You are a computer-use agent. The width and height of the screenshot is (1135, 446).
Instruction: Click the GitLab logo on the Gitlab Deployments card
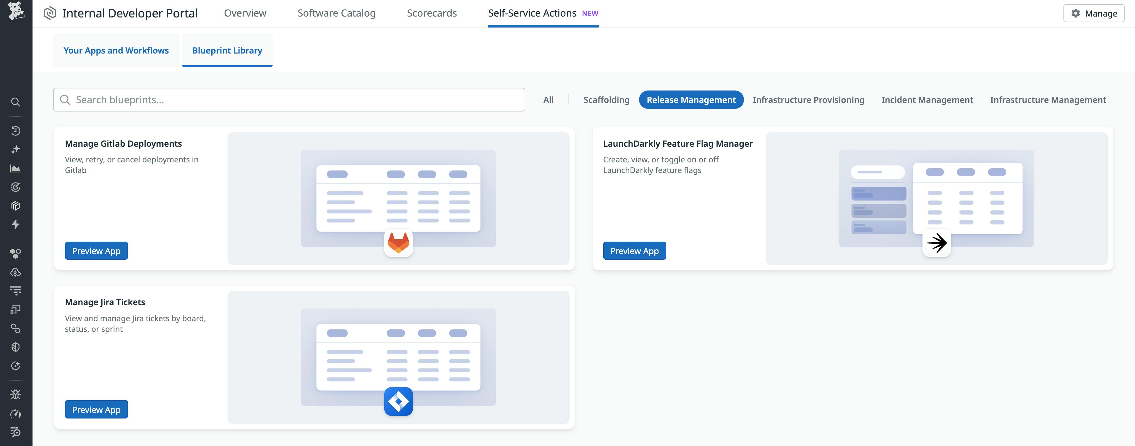[398, 242]
